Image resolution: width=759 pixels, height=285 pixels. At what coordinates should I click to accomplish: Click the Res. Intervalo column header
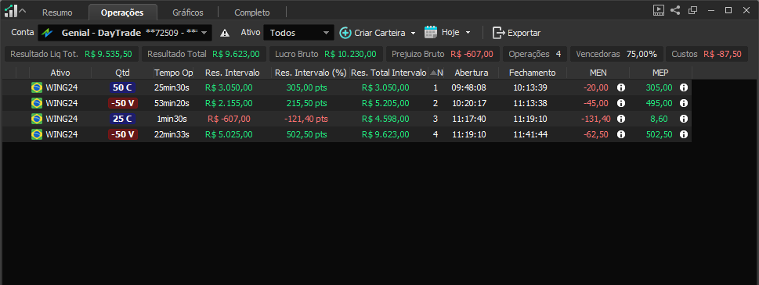point(233,73)
